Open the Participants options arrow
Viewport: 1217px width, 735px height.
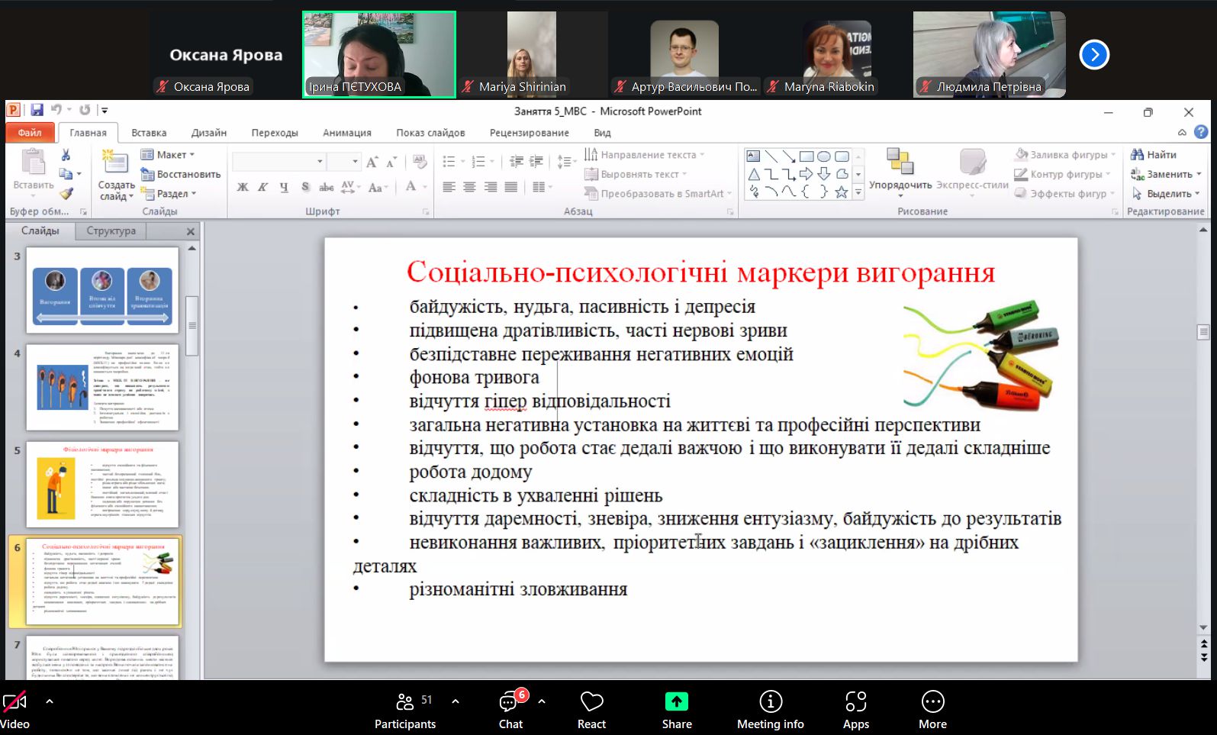click(x=456, y=701)
